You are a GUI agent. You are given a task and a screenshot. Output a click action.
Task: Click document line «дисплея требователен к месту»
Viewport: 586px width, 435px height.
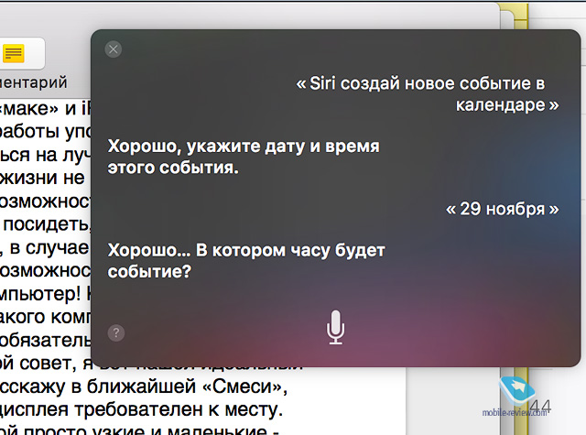[x=141, y=409]
